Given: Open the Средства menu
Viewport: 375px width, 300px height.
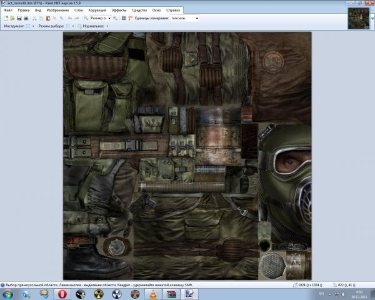Looking at the screenshot, I should [139, 10].
